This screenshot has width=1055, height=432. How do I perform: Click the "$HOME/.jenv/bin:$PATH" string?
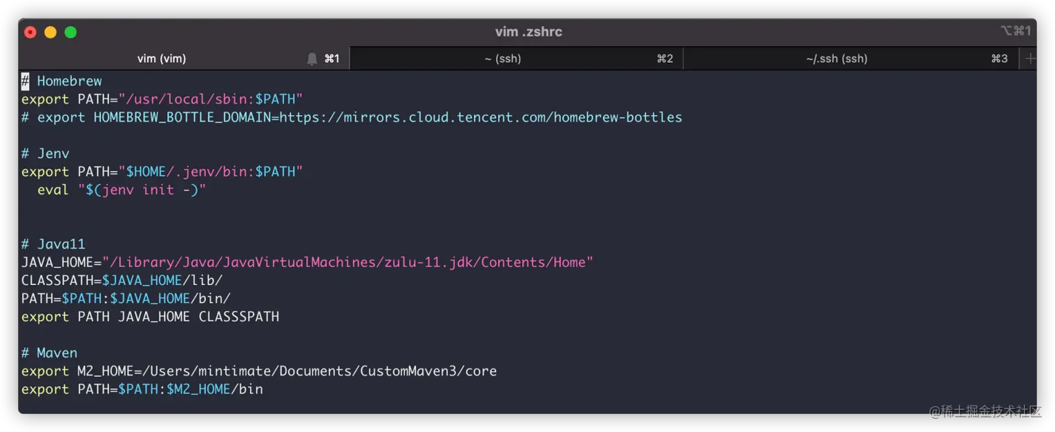point(211,171)
